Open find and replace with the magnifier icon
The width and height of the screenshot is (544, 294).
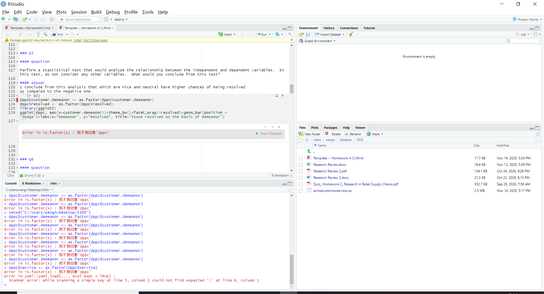[45, 34]
